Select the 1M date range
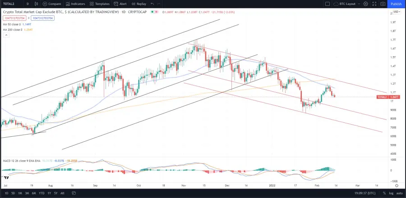Image resolution: width=406 pixels, height=198 pixels. click(20, 193)
